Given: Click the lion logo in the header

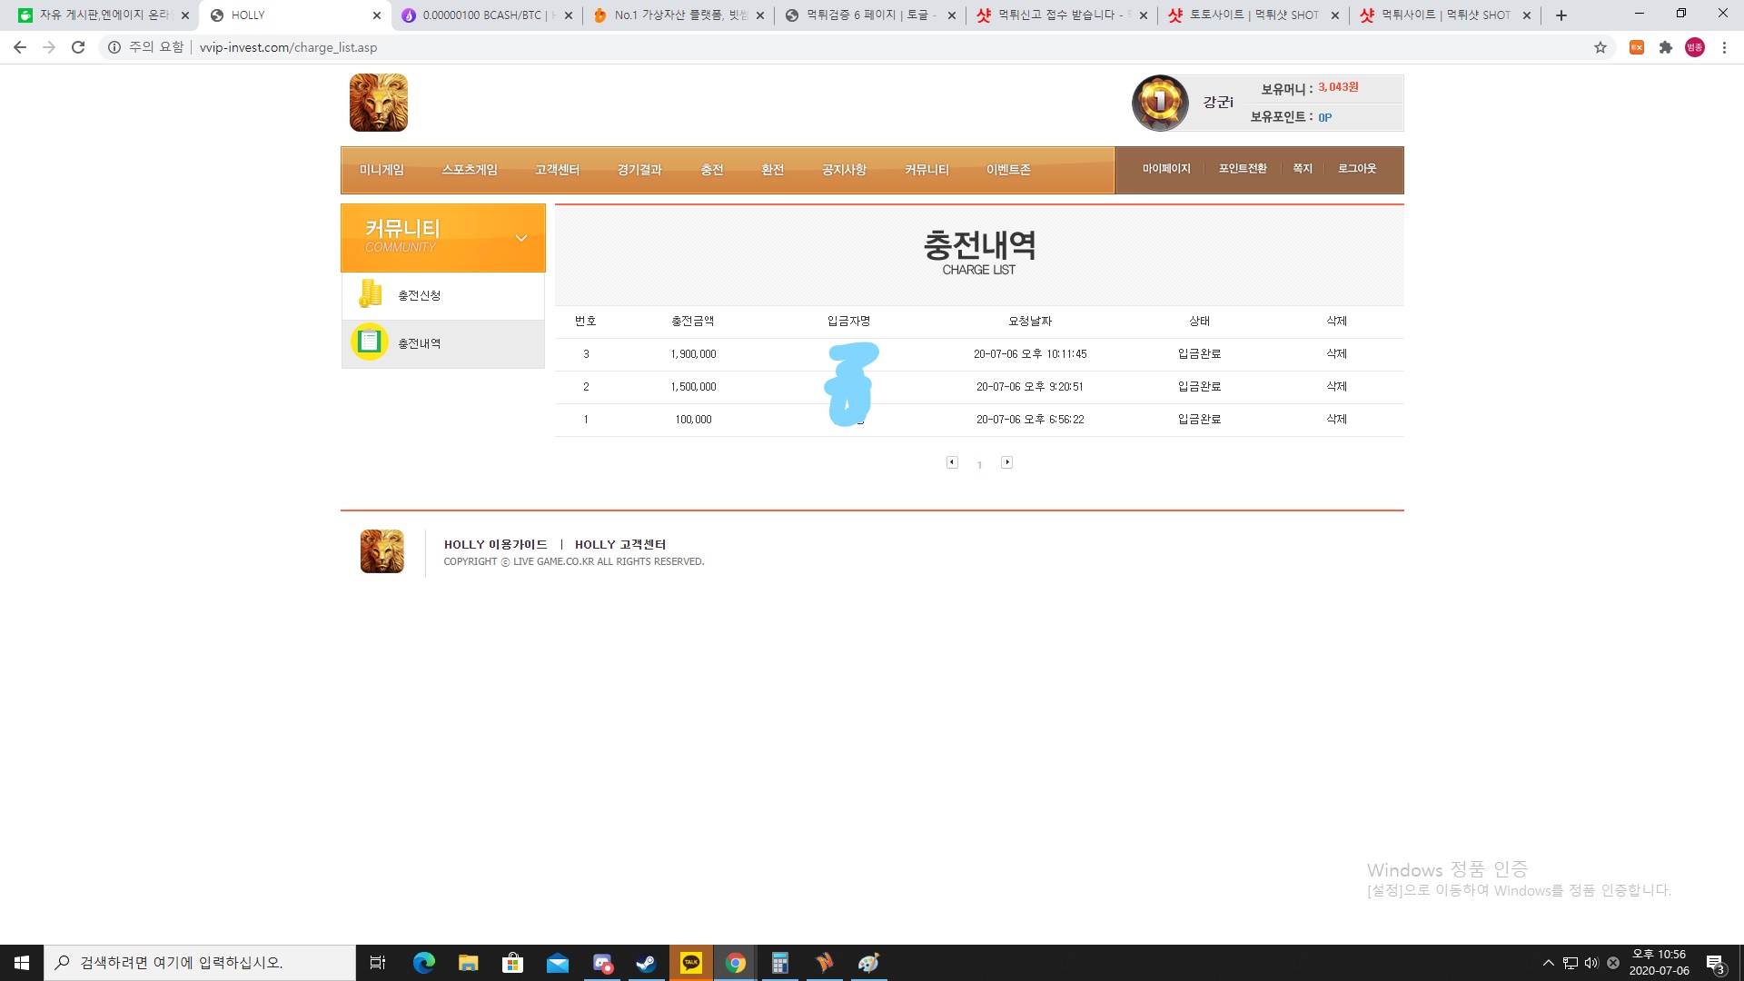Looking at the screenshot, I should 379,103.
